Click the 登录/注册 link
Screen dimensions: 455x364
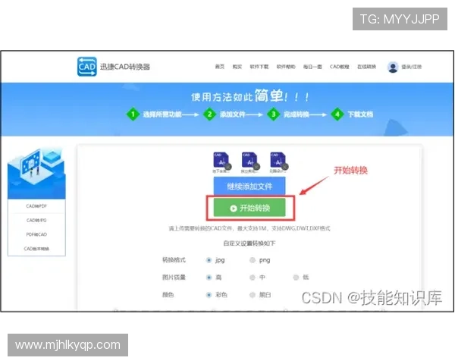(412, 67)
